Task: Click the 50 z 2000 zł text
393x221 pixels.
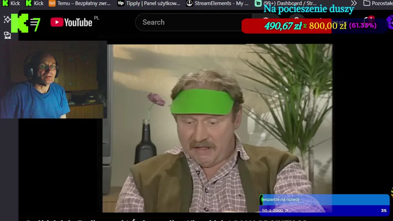Action: [x=275, y=211]
